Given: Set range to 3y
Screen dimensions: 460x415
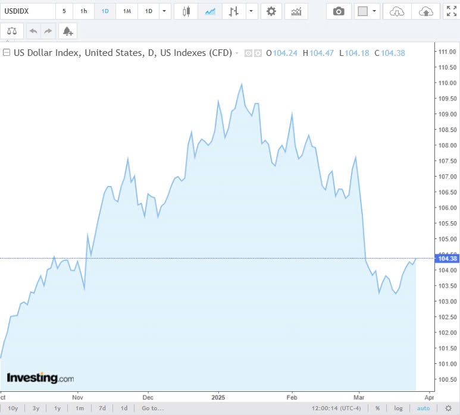Looking at the screenshot, I should (36, 408).
